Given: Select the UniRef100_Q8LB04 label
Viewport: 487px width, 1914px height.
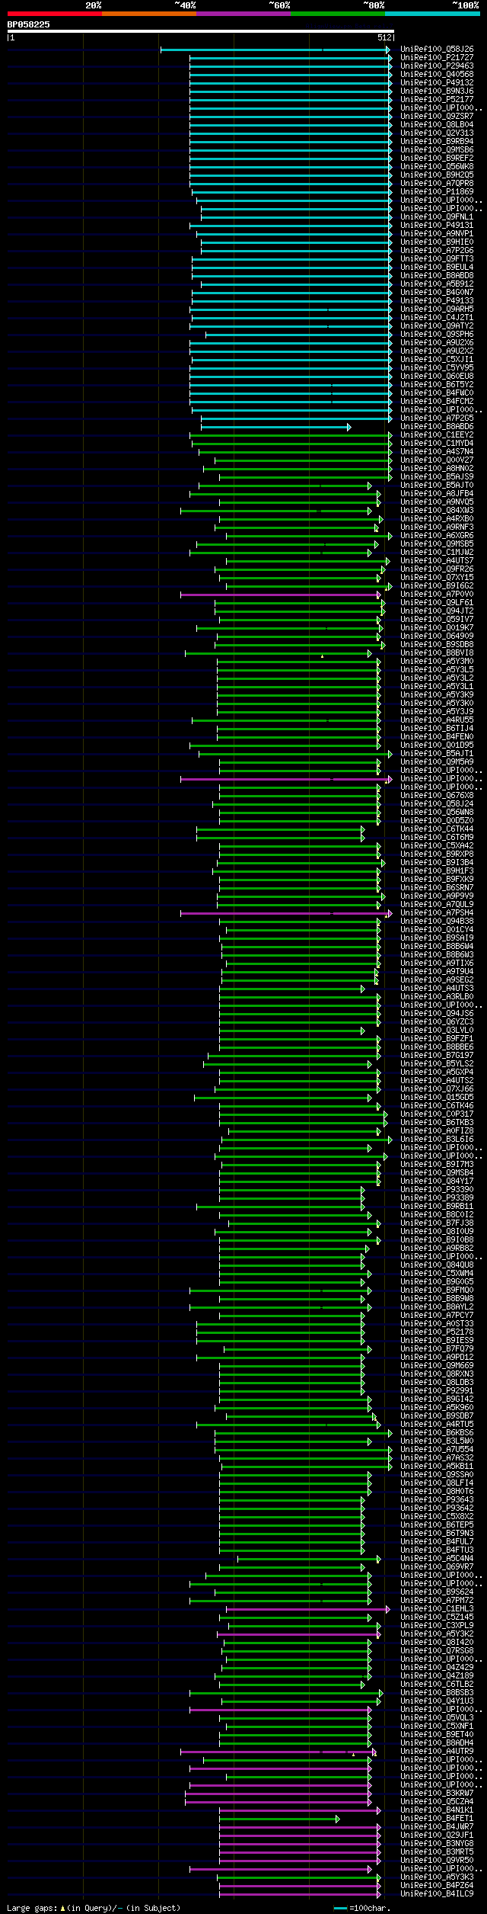Looking at the screenshot, I should 437,124.
